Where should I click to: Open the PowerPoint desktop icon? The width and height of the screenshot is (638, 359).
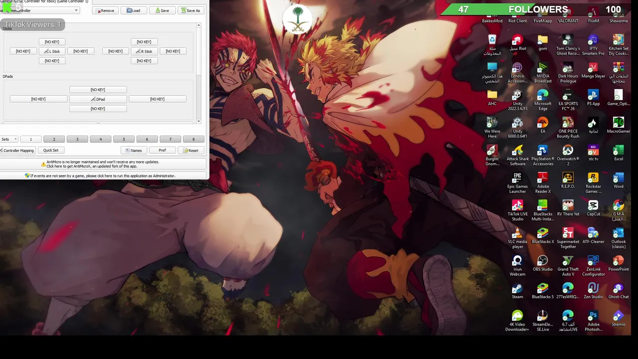click(x=619, y=263)
